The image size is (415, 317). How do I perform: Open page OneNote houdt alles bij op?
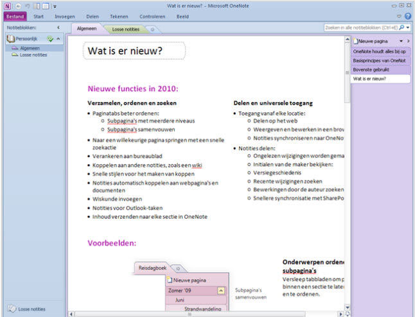click(380, 51)
